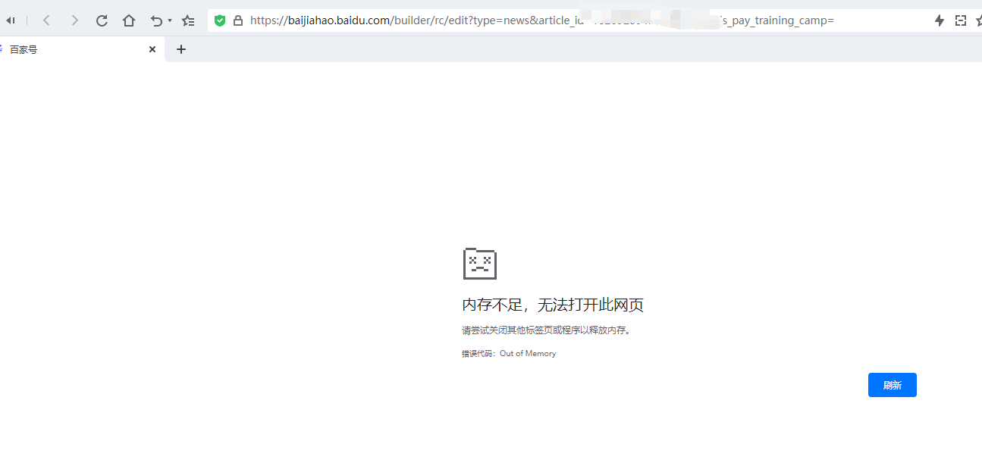The height and width of the screenshot is (463, 982).
Task: Reload the page with the toolbar refresh icon
Action: pyautogui.click(x=102, y=20)
